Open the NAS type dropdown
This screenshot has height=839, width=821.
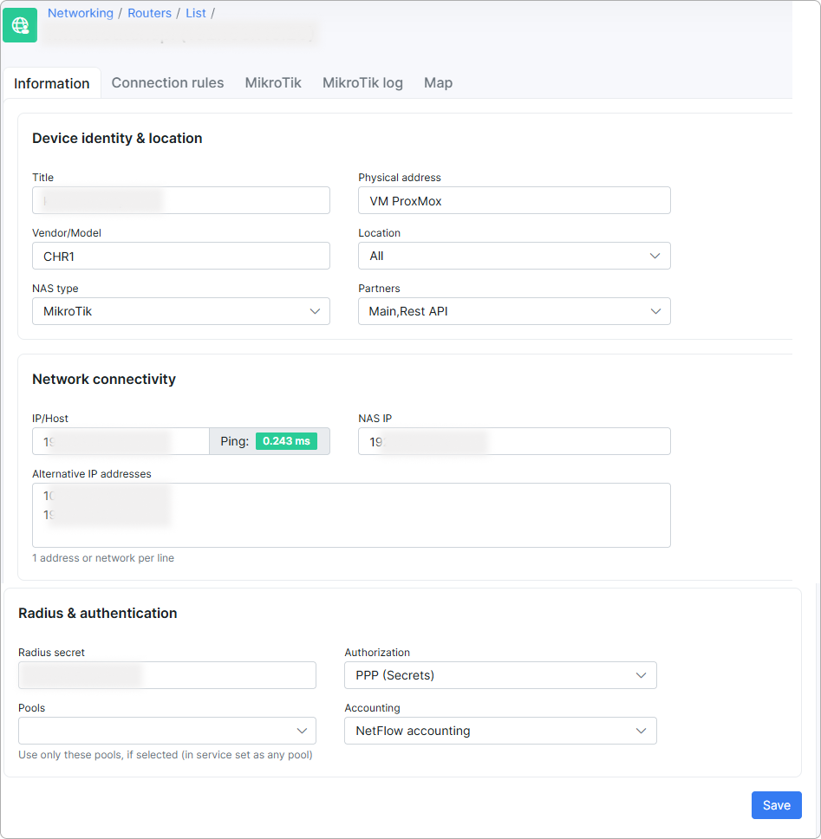181,311
